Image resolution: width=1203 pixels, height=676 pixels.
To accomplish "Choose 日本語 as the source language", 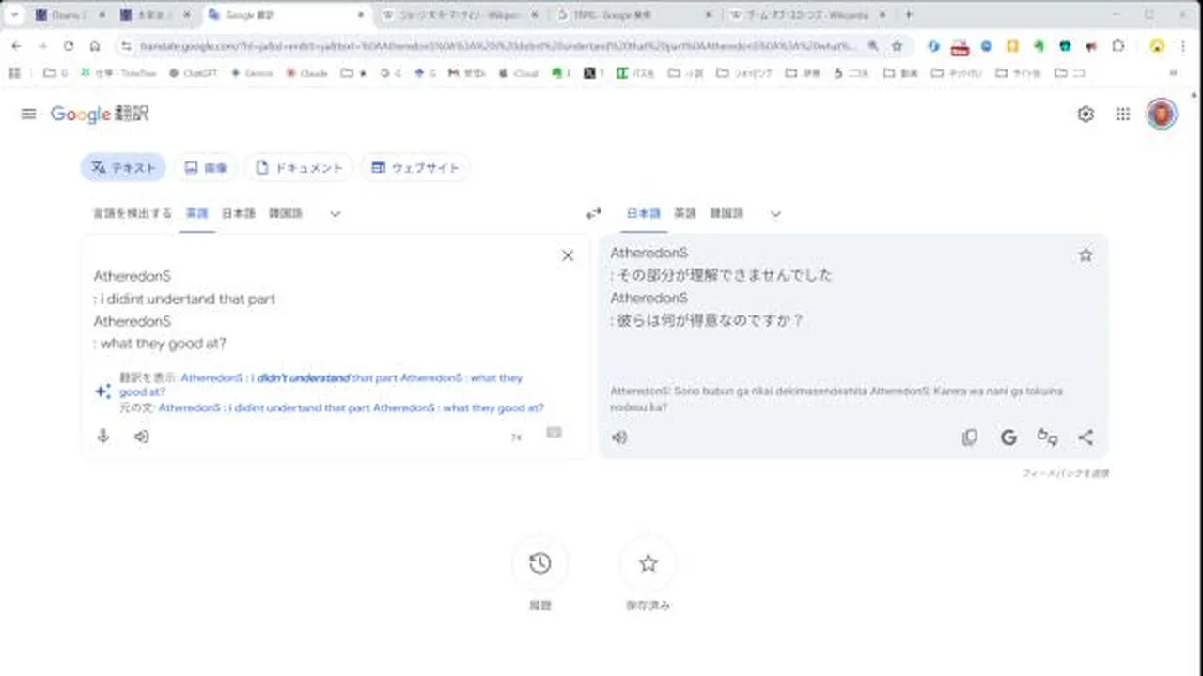I will [239, 214].
